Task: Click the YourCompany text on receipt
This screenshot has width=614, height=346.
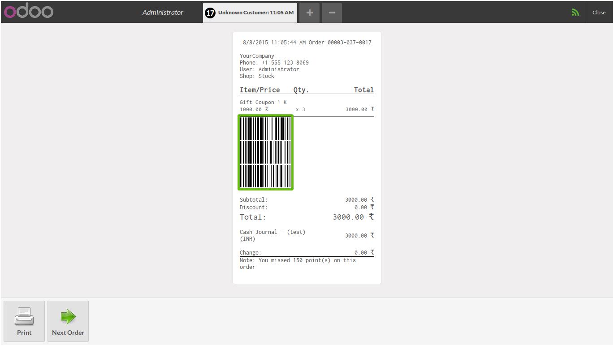Action: (x=257, y=56)
